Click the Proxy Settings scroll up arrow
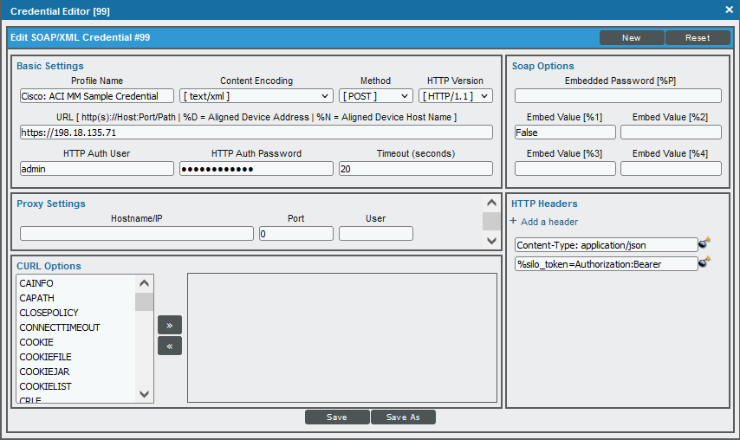Image resolution: width=740 pixels, height=440 pixels. click(491, 203)
